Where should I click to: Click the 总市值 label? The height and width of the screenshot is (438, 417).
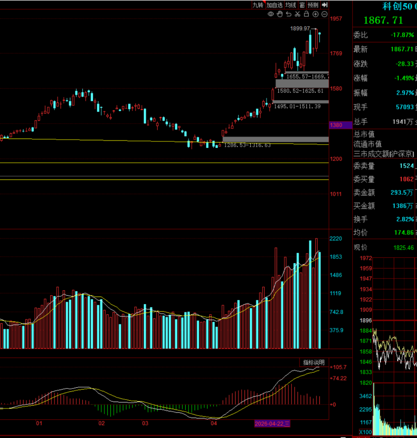364,134
